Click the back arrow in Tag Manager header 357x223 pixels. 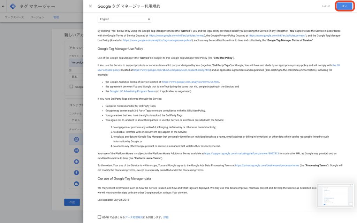click(x=3, y=6)
